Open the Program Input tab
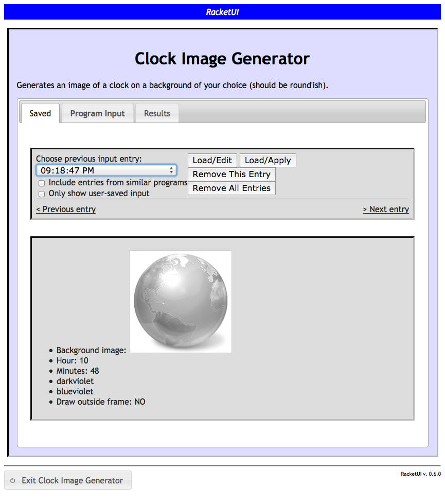 tap(97, 113)
